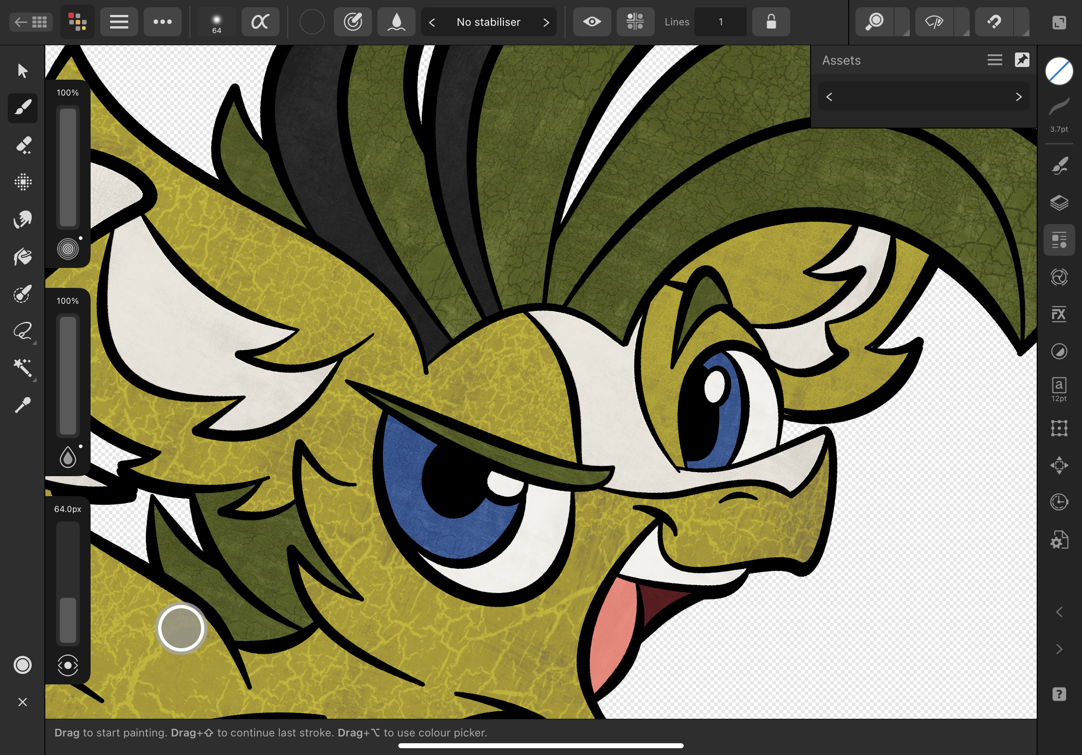The height and width of the screenshot is (755, 1082).
Task: Toggle the lock button in the toolbar
Action: [771, 22]
